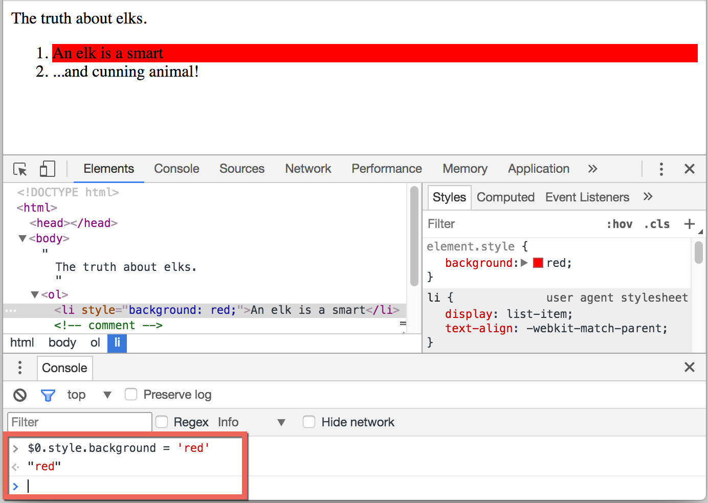Toggle the device toolbar icon

click(x=47, y=169)
